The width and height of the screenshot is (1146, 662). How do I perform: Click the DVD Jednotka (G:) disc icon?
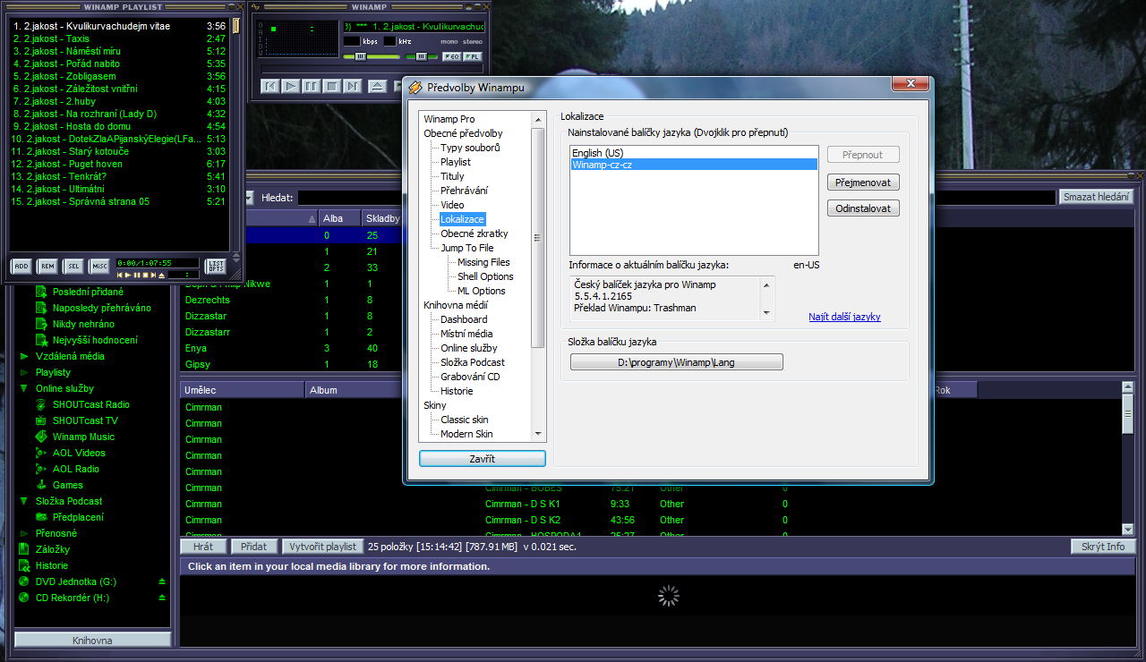coord(24,581)
